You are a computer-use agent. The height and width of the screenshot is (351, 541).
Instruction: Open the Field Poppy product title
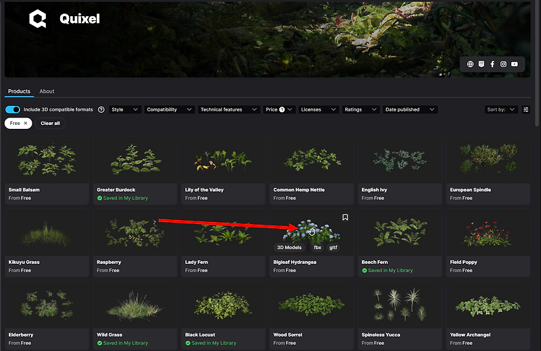463,262
